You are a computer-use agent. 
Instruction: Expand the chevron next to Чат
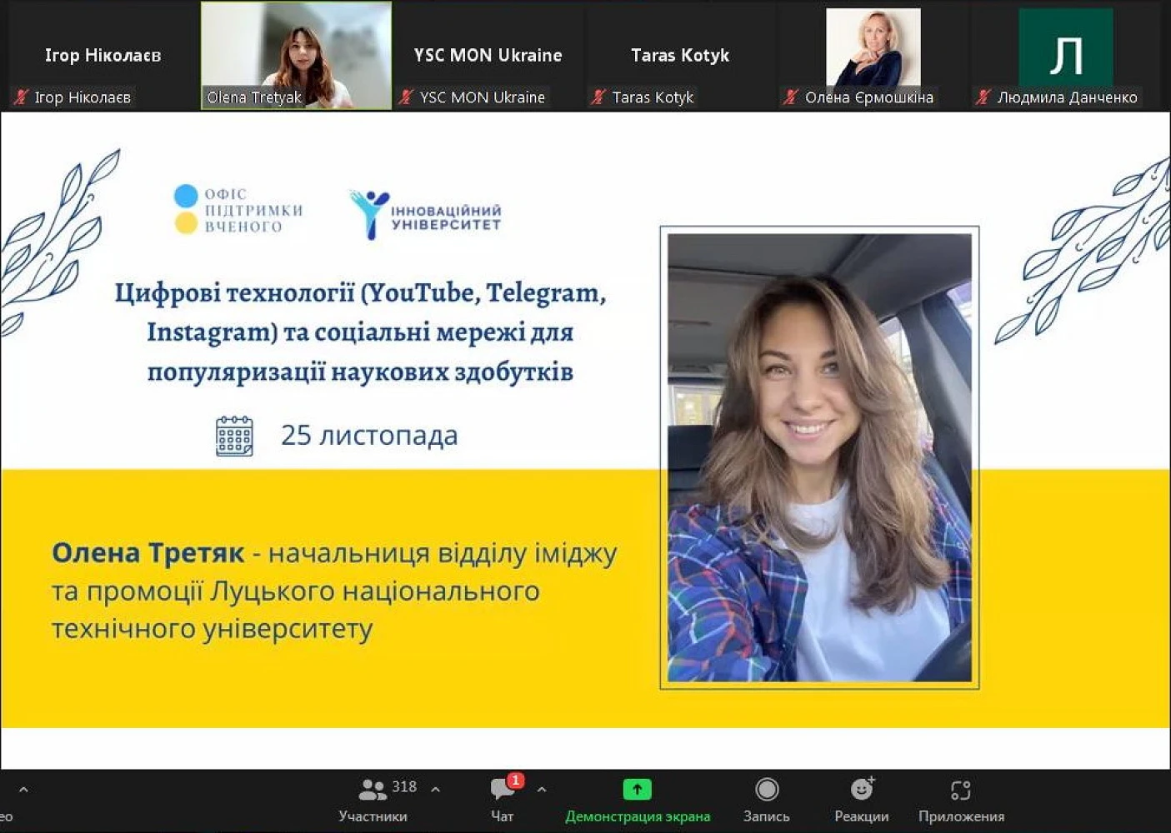tap(542, 789)
